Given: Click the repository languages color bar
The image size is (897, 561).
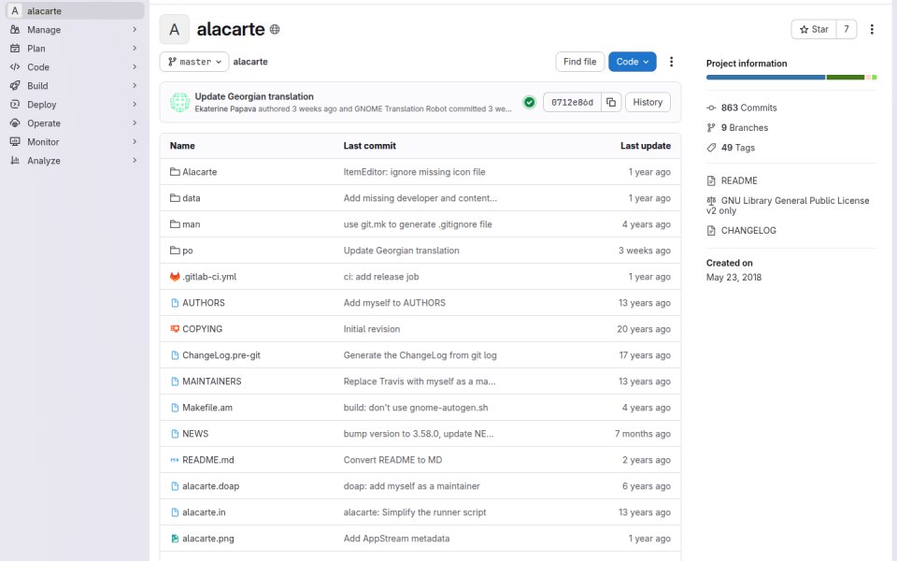Looking at the screenshot, I should 791,78.
